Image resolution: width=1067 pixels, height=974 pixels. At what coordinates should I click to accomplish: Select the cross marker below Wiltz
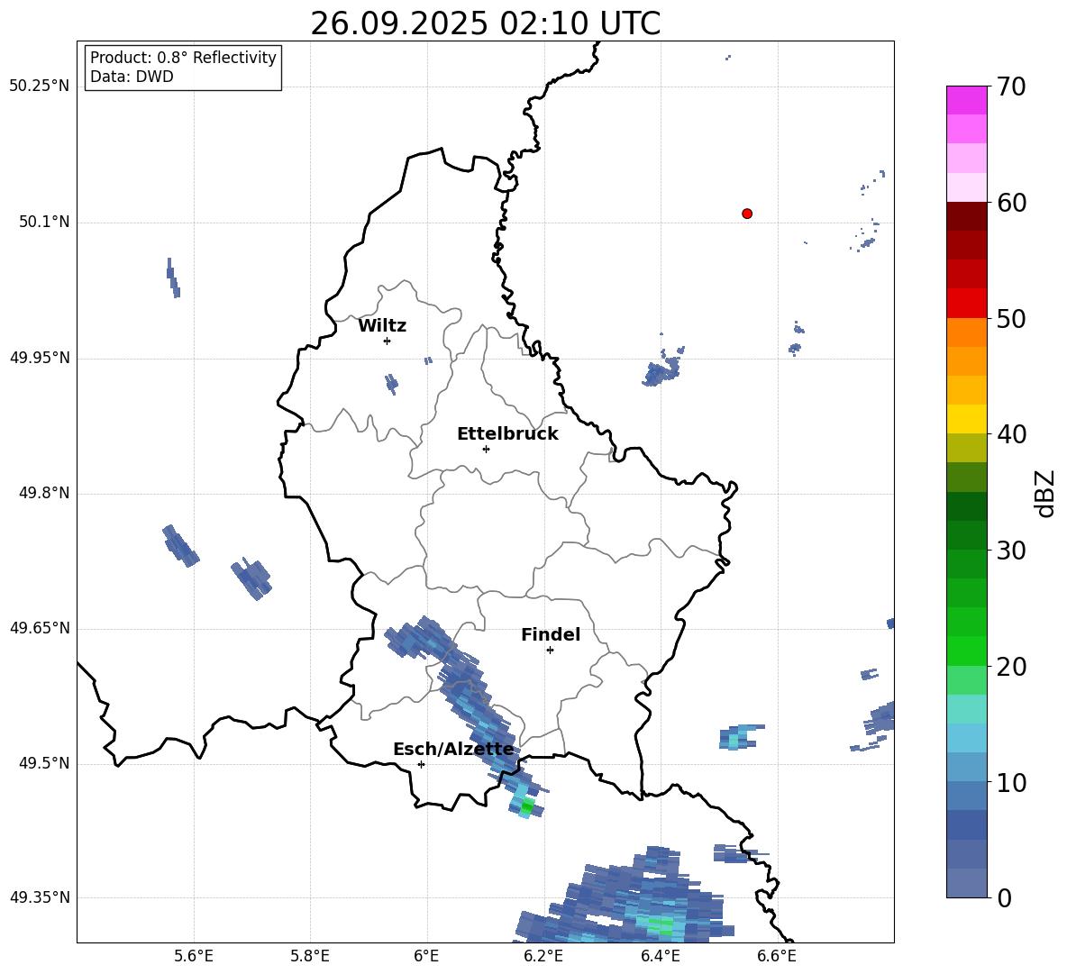pos(388,341)
